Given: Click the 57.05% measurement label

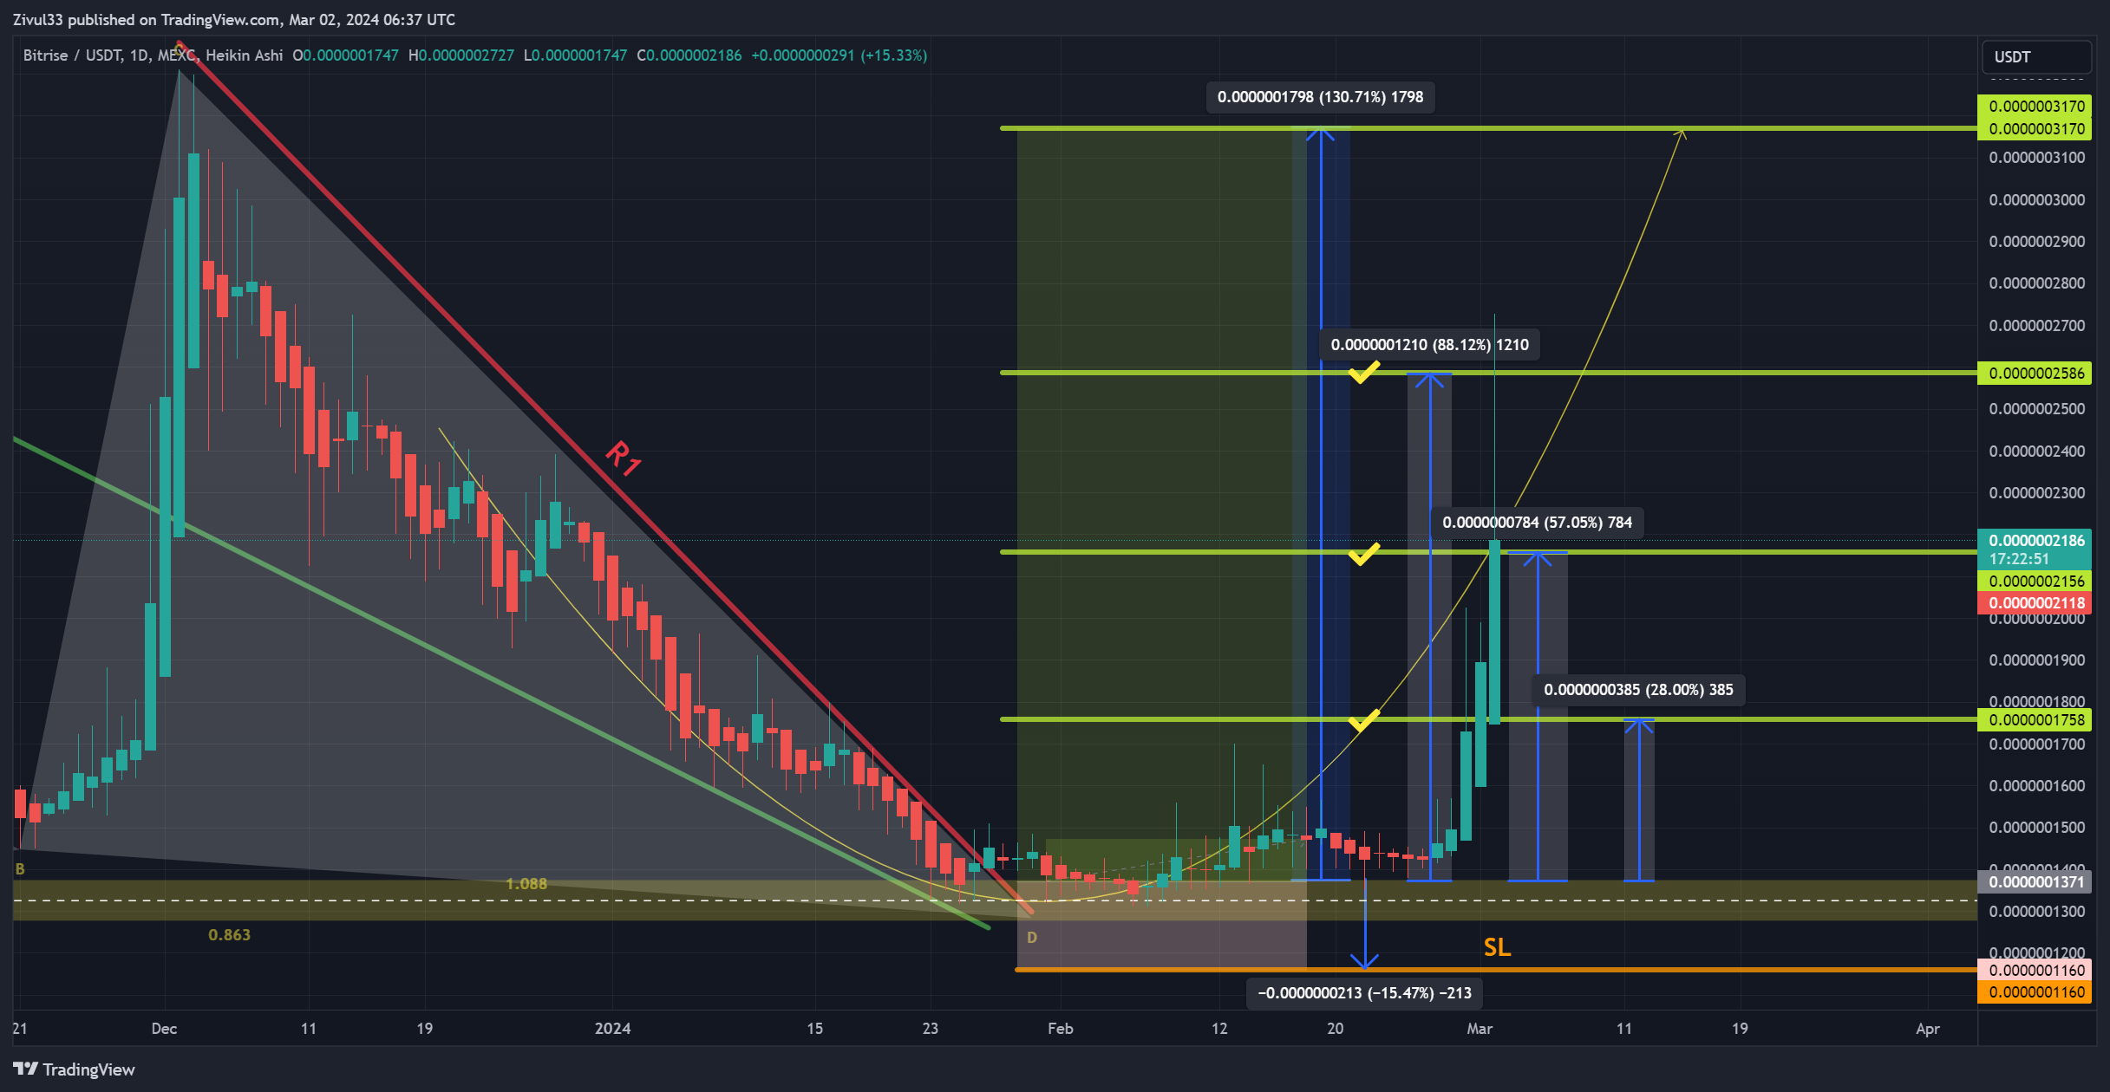Looking at the screenshot, I should tap(1538, 523).
